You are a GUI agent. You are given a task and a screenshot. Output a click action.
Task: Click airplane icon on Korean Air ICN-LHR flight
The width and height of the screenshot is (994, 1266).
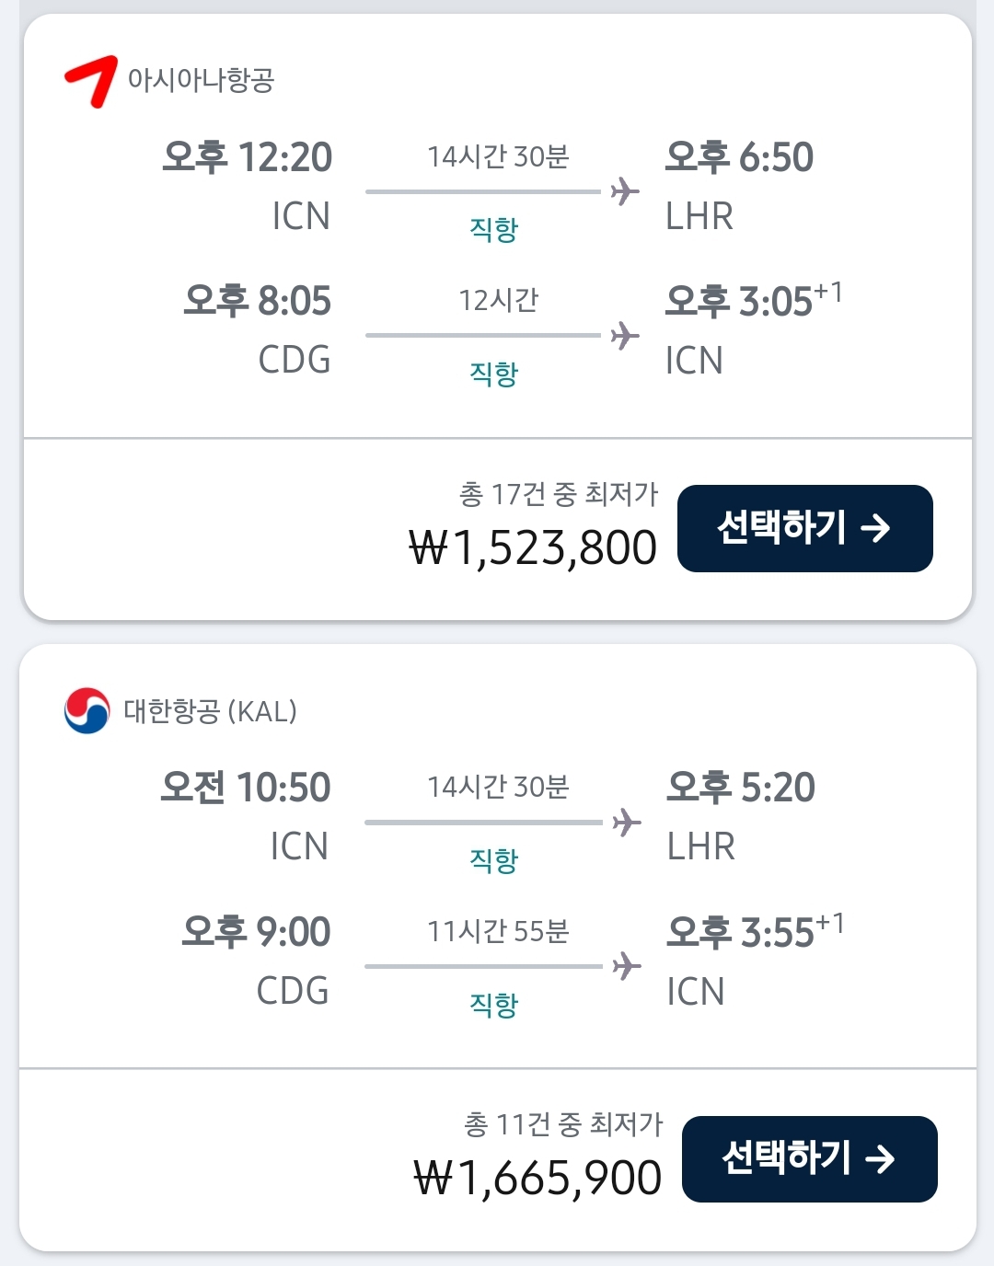(x=627, y=822)
